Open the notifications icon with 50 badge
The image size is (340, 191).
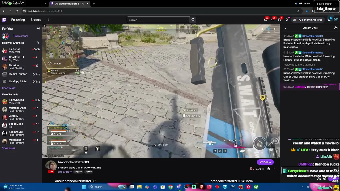273,20
